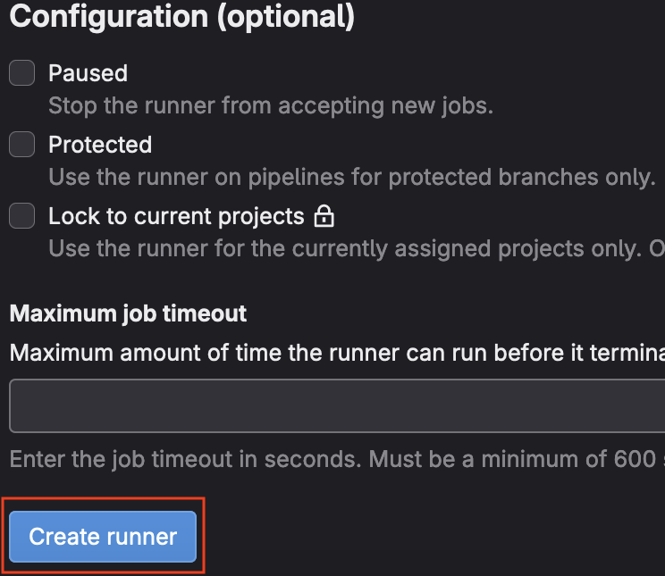
Task: Click the Configuration (optional) heading
Action: (x=181, y=17)
